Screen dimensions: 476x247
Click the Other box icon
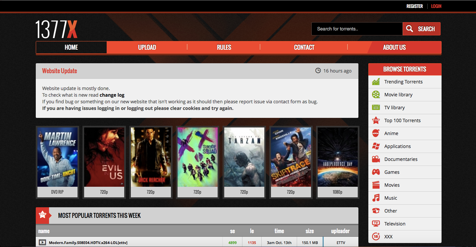[x=376, y=211]
